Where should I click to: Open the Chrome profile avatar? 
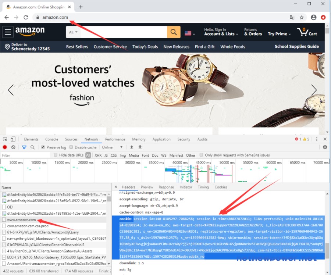click(313, 17)
